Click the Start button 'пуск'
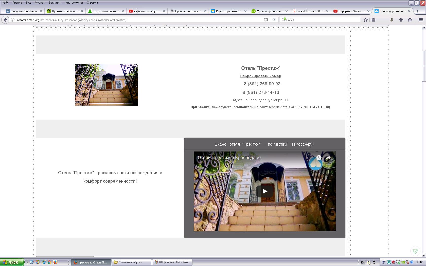 [x=12, y=262]
